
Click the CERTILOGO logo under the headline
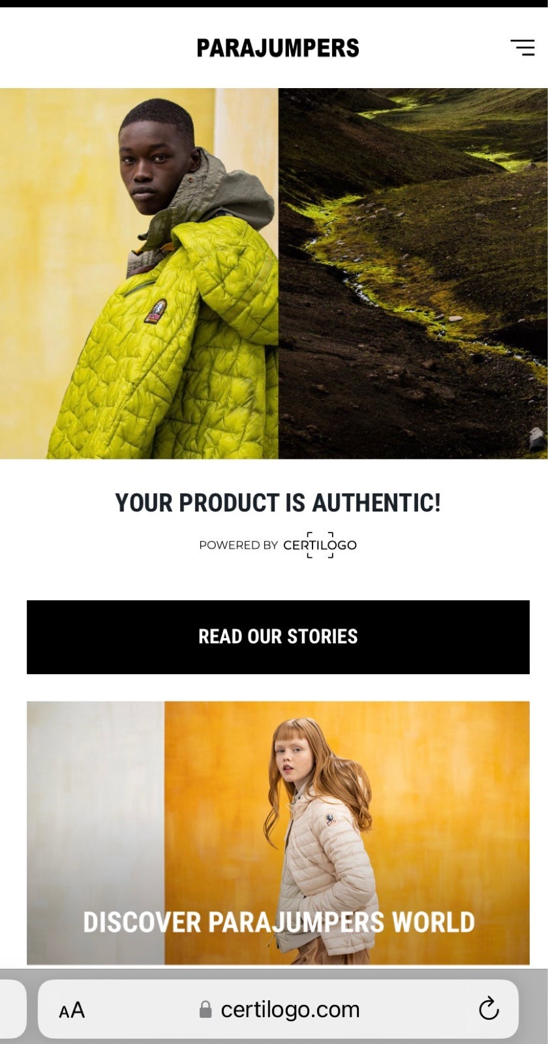320,545
